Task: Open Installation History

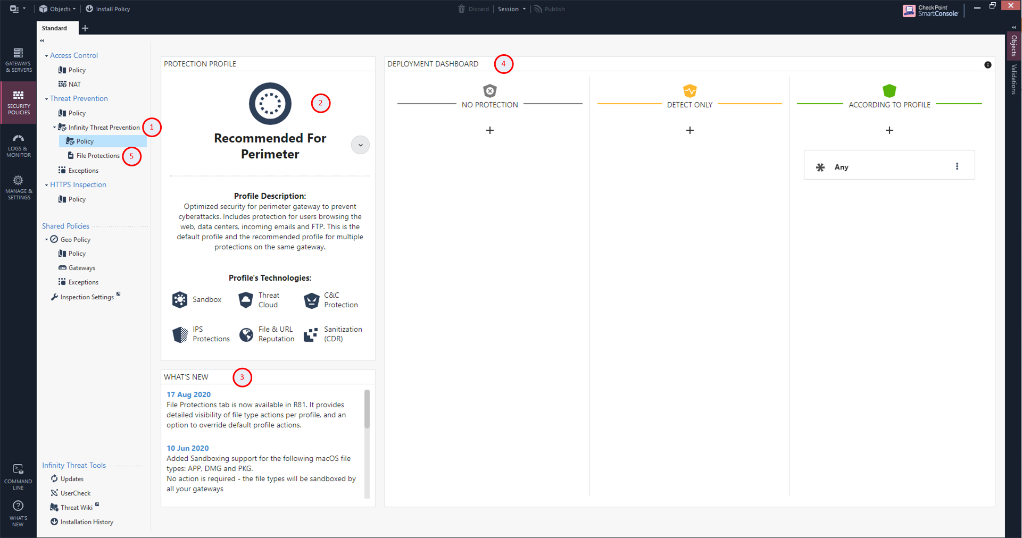Action: (82, 522)
